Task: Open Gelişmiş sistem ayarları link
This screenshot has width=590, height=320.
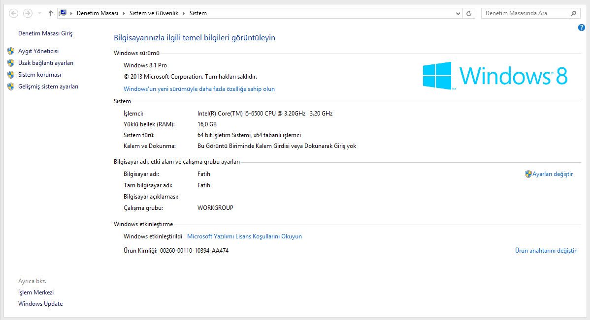Action: click(48, 87)
